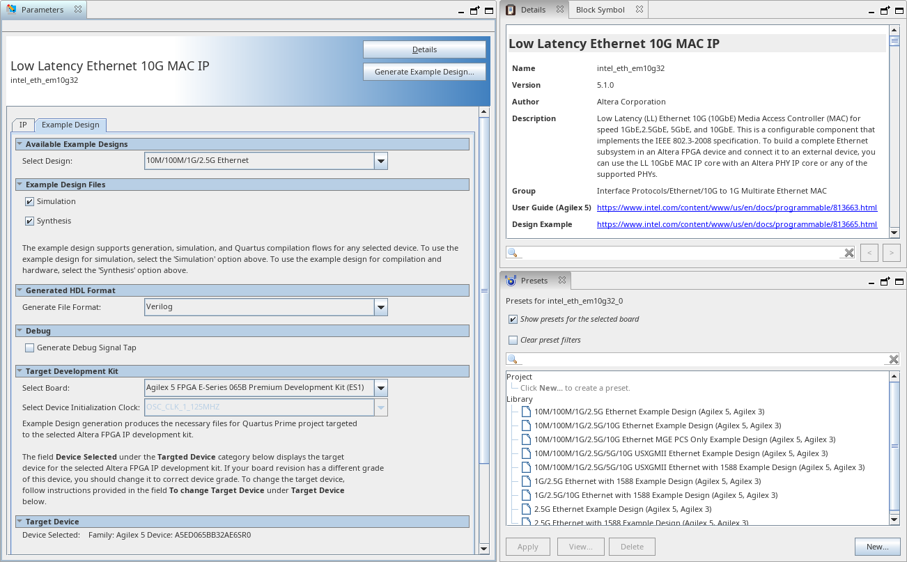Screen dimensions: 907x562
Task: Uncheck Show presets for the selected board
Action: pos(513,319)
